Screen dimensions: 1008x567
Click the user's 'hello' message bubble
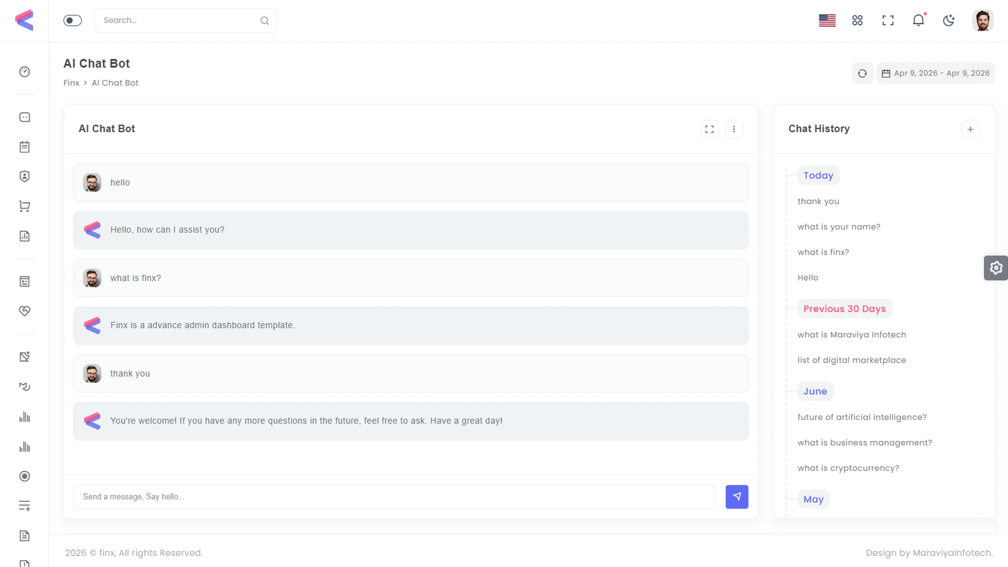(x=411, y=183)
